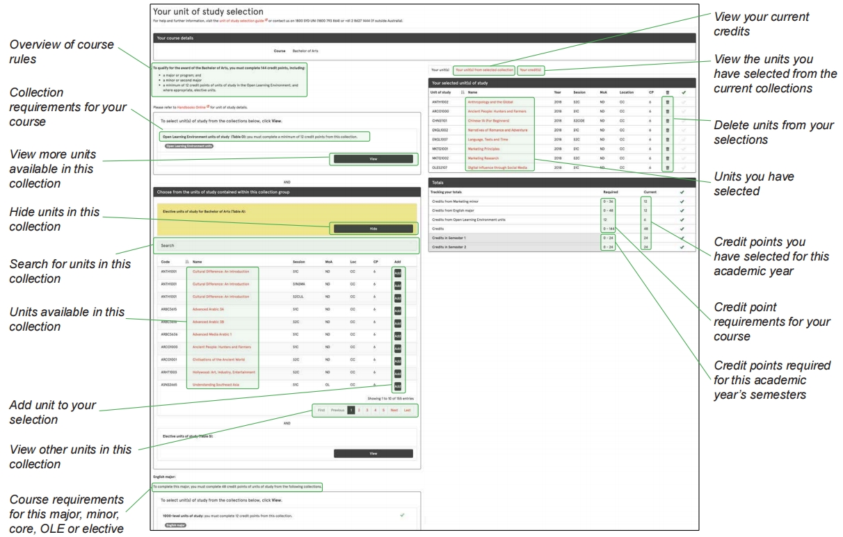Image resolution: width=843 pixels, height=537 pixels.
Task: Delete ANTH1002 Anthropology and the Global unit
Action: pos(667,101)
